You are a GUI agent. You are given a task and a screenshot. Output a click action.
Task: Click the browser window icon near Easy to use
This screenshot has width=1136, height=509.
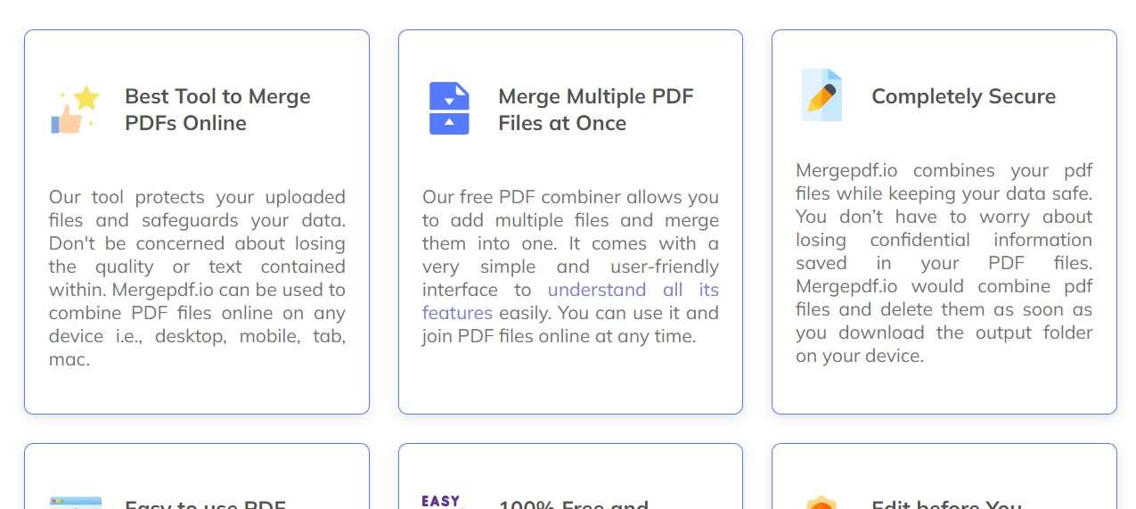(76, 503)
